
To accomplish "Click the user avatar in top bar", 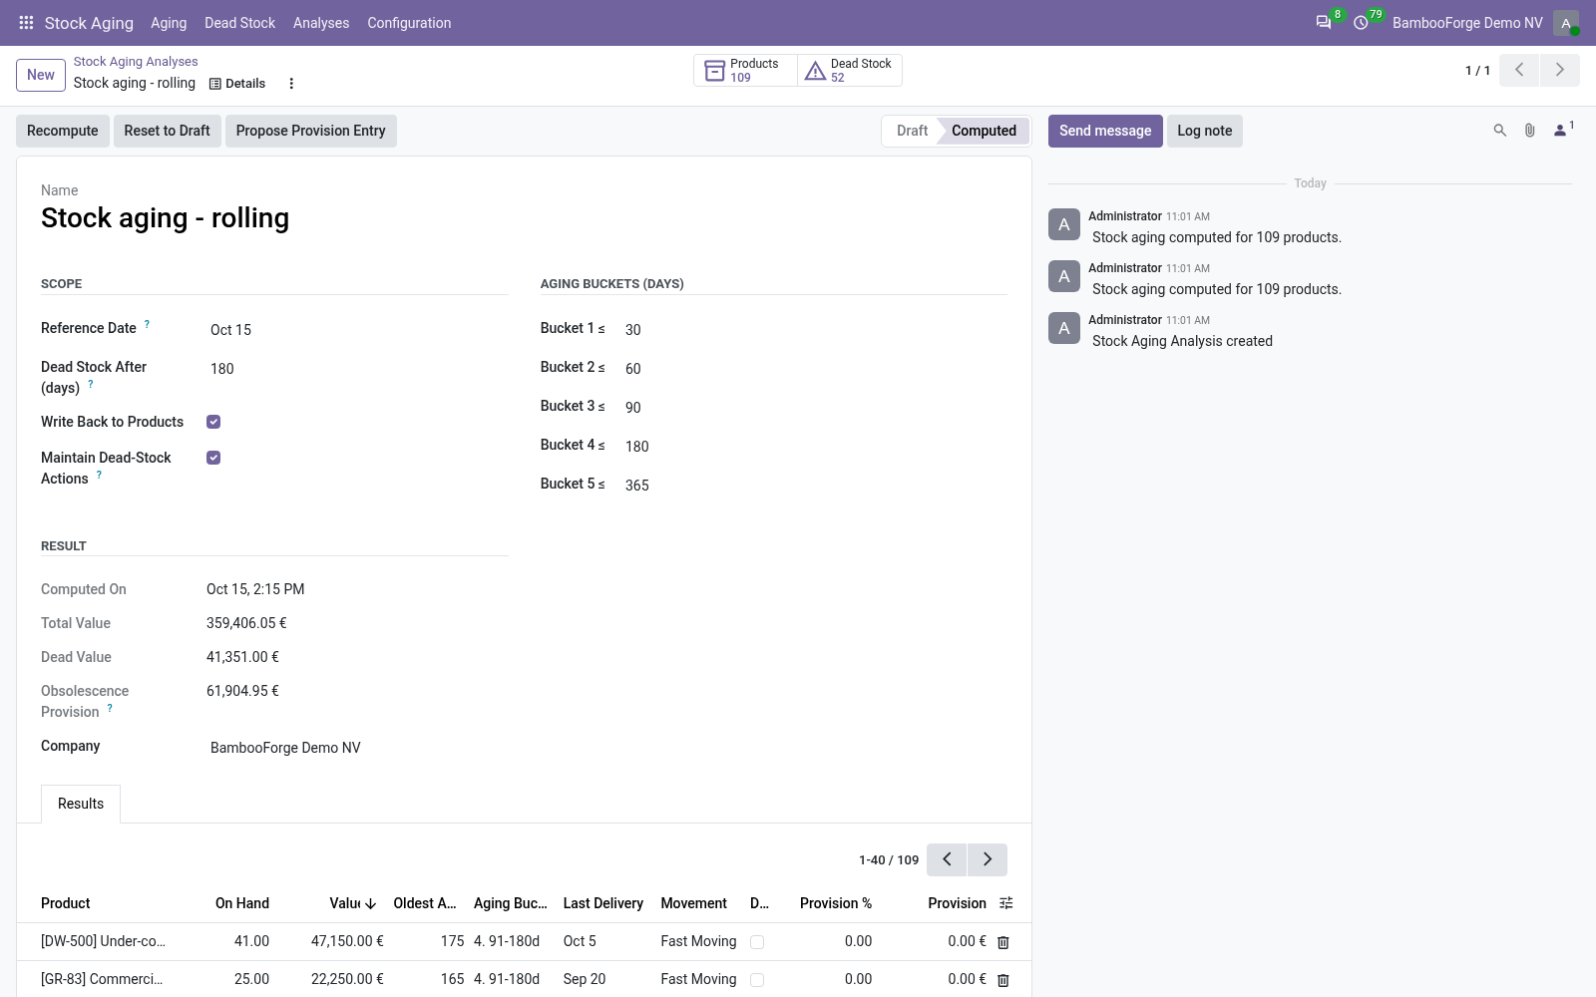I will point(1566,23).
